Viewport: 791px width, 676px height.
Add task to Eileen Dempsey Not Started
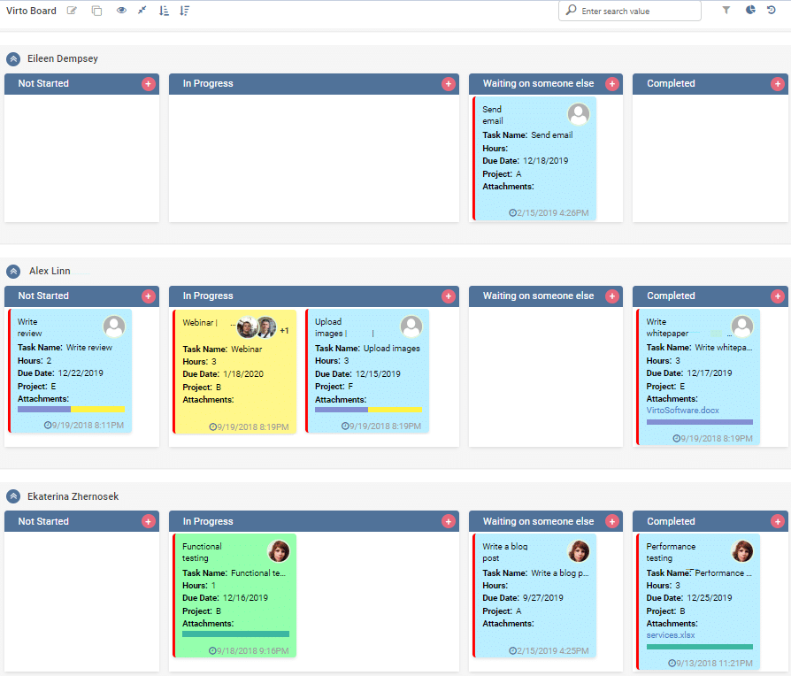pyautogui.click(x=149, y=84)
